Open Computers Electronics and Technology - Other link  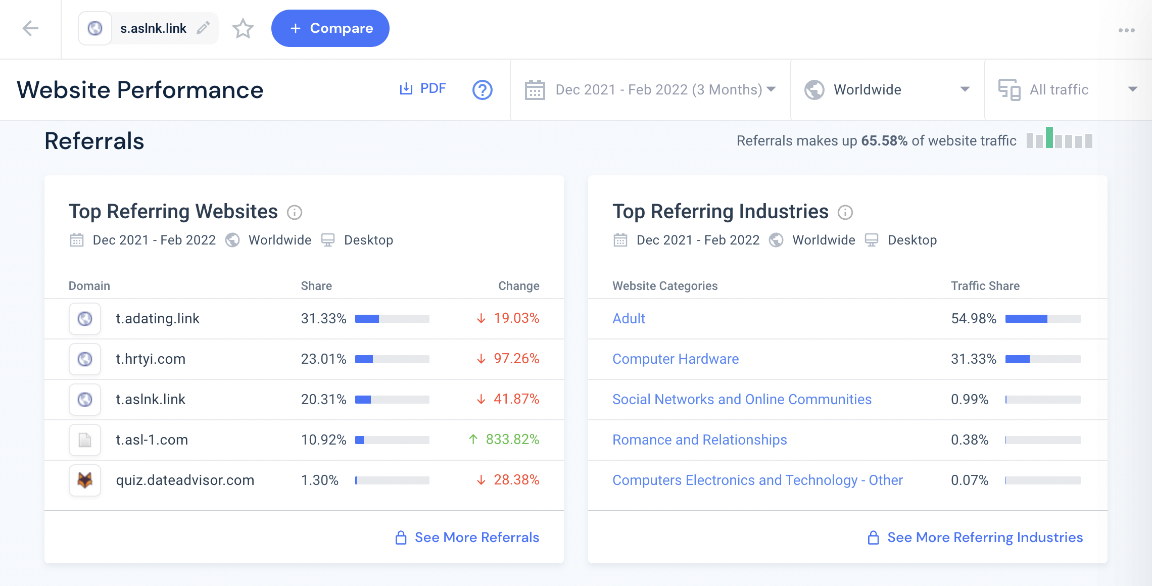(757, 480)
